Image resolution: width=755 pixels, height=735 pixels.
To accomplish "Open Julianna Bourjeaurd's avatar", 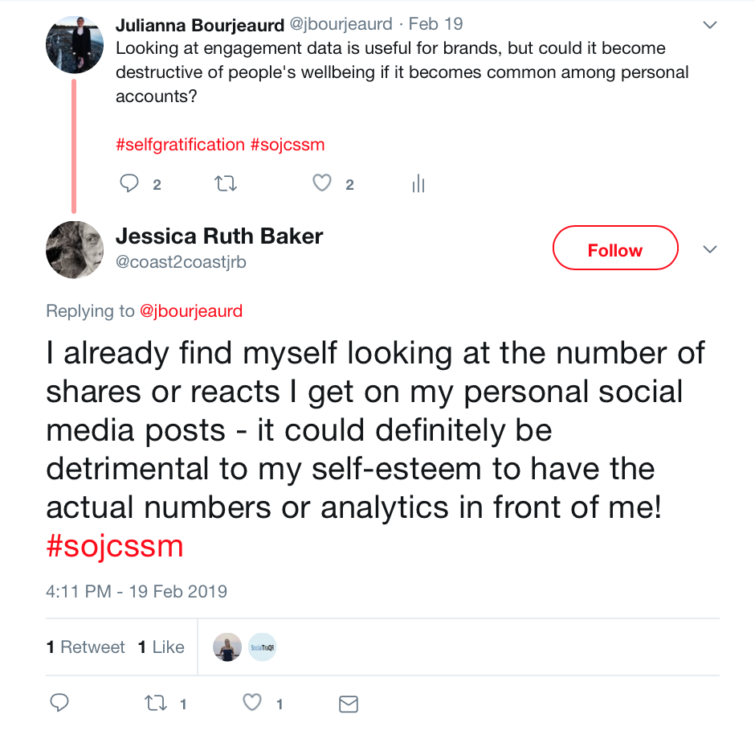I will coord(74,44).
